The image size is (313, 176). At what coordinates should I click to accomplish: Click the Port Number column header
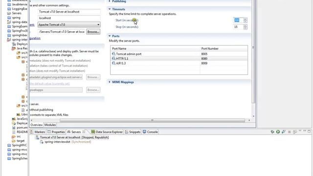(x=224, y=48)
